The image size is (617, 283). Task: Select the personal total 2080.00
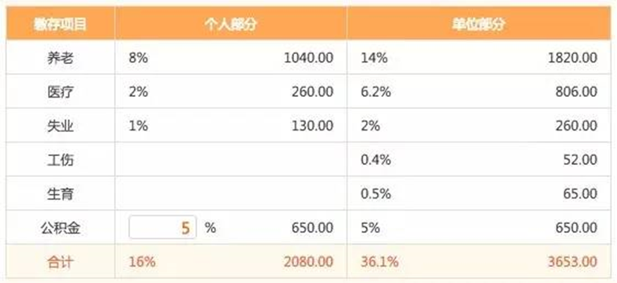click(x=308, y=261)
